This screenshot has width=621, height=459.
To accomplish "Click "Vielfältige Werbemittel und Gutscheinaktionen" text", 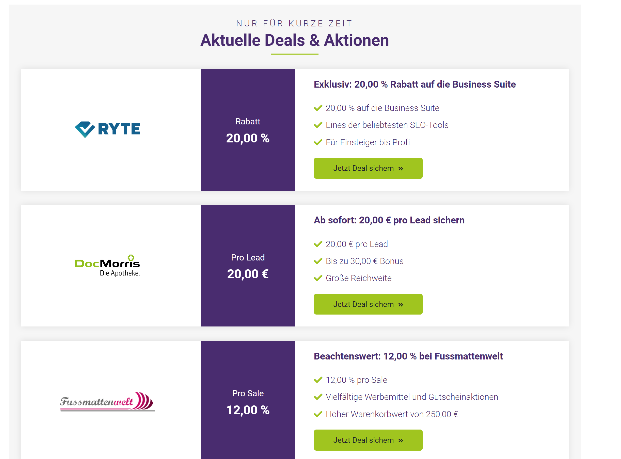I will pos(412,397).
